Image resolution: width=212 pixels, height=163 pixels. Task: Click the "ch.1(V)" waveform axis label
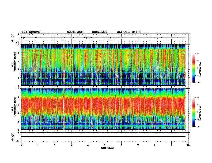(13, 38)
